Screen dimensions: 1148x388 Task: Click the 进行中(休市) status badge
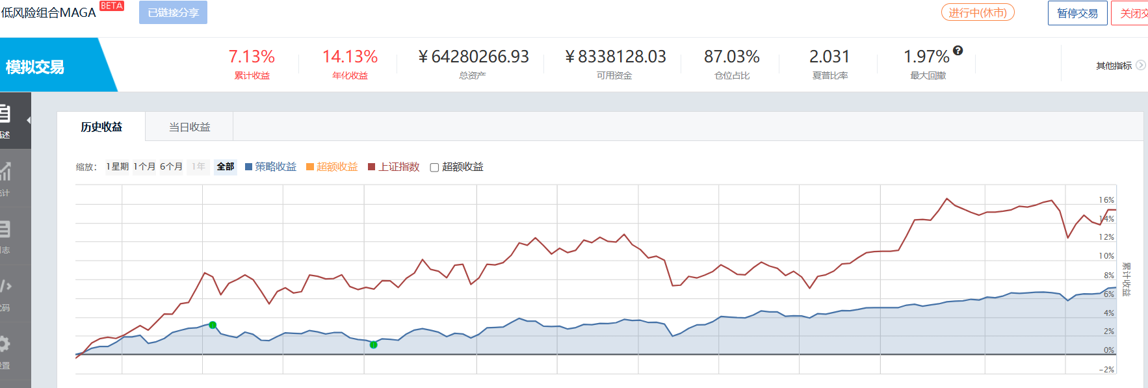pyautogui.click(x=977, y=12)
